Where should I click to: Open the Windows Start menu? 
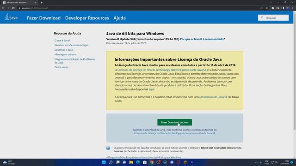(x=104, y=162)
